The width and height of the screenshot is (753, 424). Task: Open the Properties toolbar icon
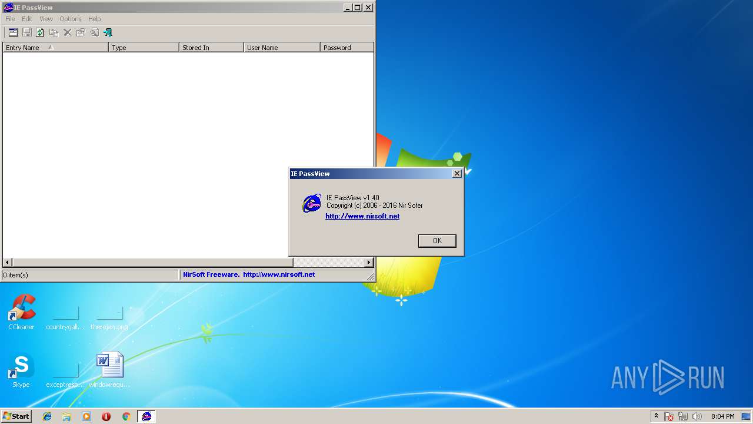(x=81, y=32)
